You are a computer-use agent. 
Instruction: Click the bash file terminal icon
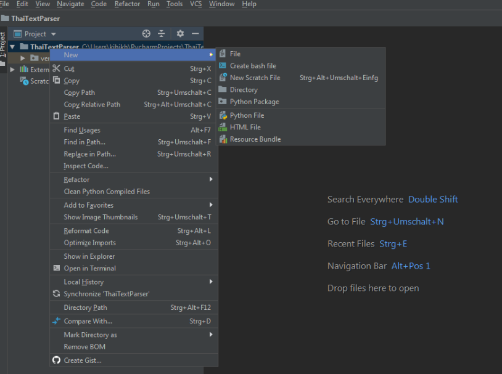223,65
